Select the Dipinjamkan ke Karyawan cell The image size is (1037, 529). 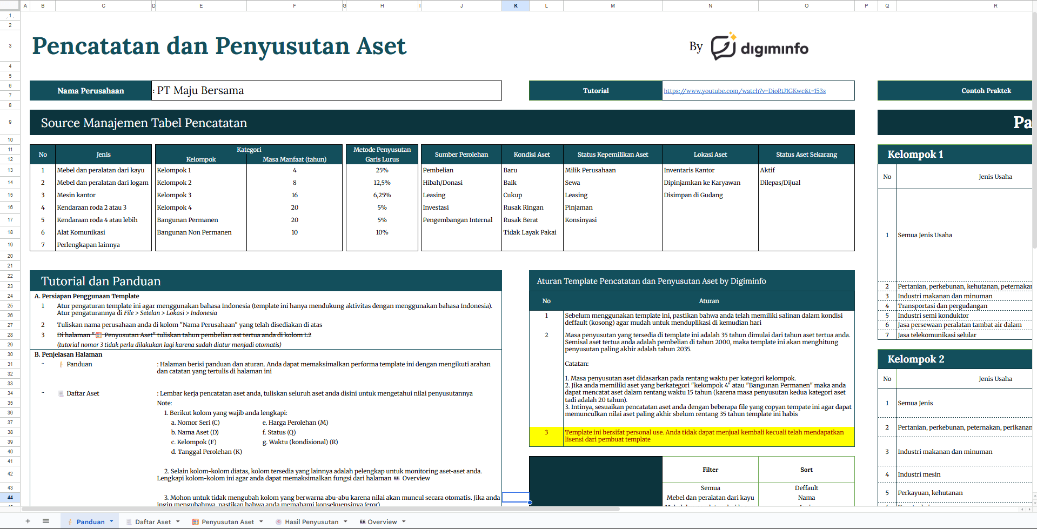(710, 183)
